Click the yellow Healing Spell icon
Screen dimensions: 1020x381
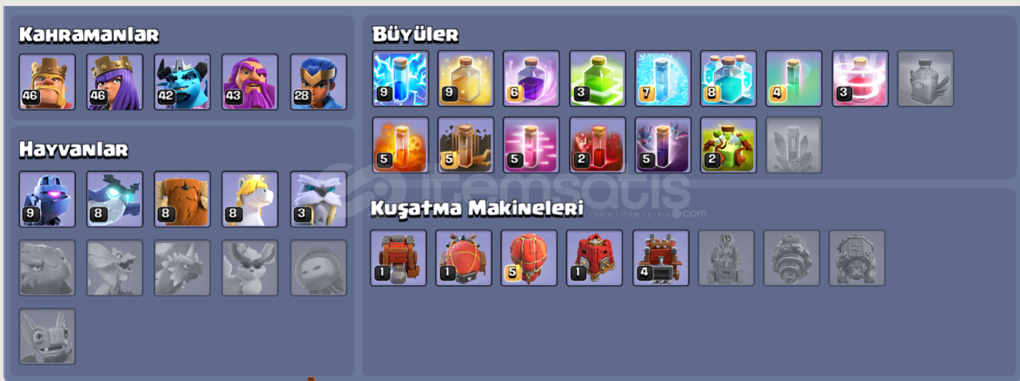coord(465,78)
